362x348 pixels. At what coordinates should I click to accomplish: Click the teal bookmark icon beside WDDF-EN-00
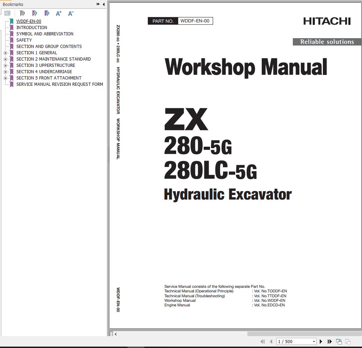[x=12, y=21]
